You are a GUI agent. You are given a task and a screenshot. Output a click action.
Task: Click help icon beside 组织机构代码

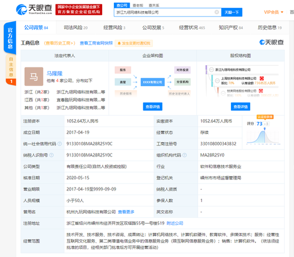(184, 155)
